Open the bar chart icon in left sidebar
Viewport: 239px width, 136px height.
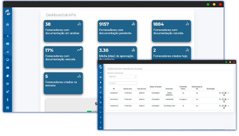(x=8, y=36)
